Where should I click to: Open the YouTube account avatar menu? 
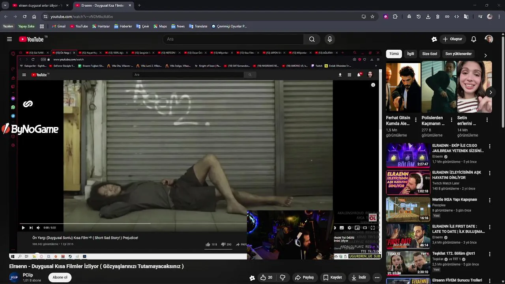489,39
